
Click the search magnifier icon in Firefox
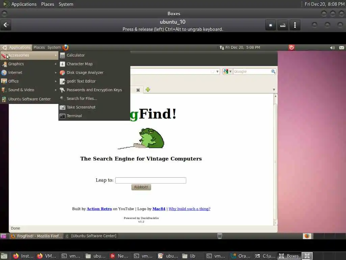(x=273, y=71)
